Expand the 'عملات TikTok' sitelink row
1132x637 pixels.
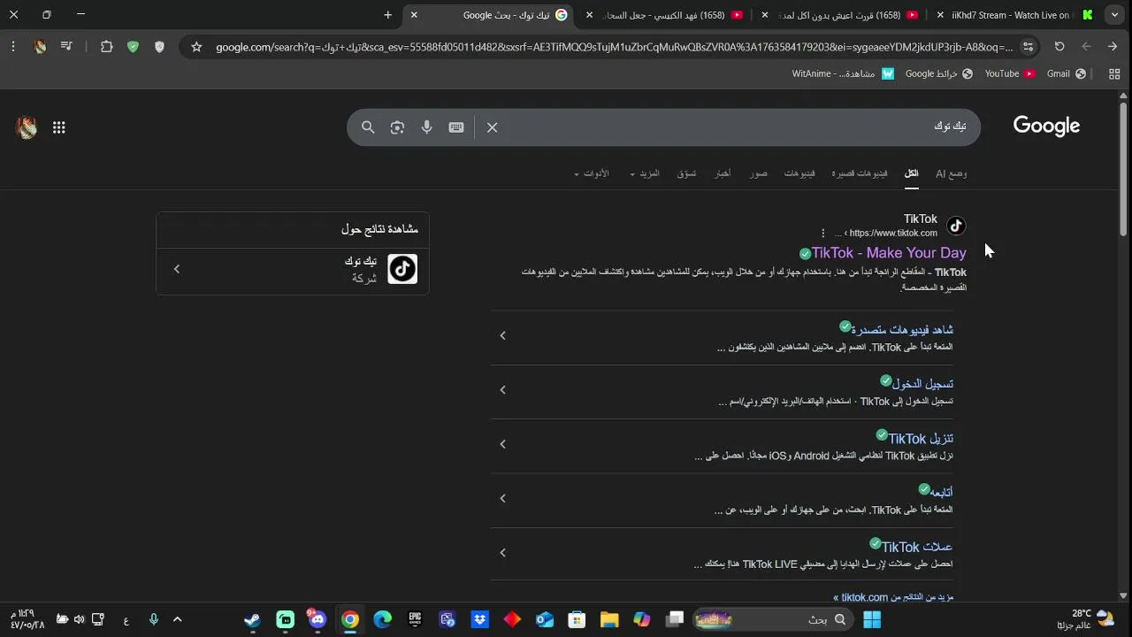pyautogui.click(x=502, y=553)
